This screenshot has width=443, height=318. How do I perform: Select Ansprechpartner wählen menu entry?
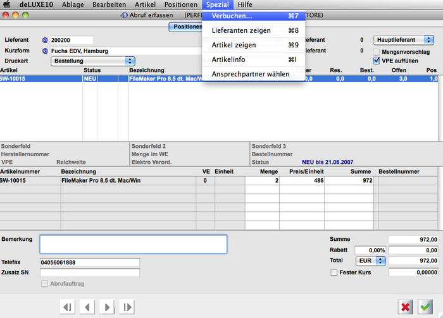(251, 74)
